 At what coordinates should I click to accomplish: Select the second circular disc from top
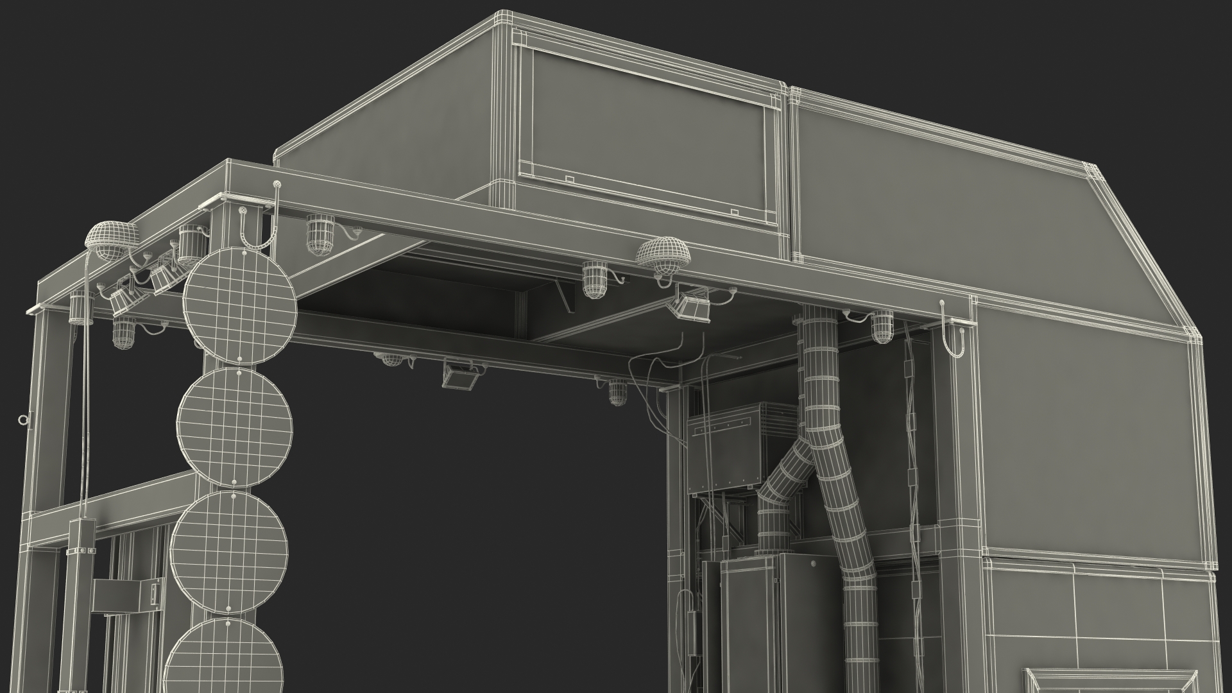pyautogui.click(x=235, y=427)
